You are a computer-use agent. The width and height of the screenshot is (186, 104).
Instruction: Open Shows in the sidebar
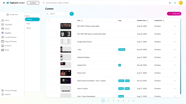coord(7,29)
